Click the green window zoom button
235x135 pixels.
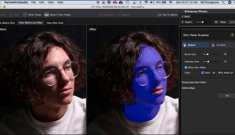pos(4,7)
